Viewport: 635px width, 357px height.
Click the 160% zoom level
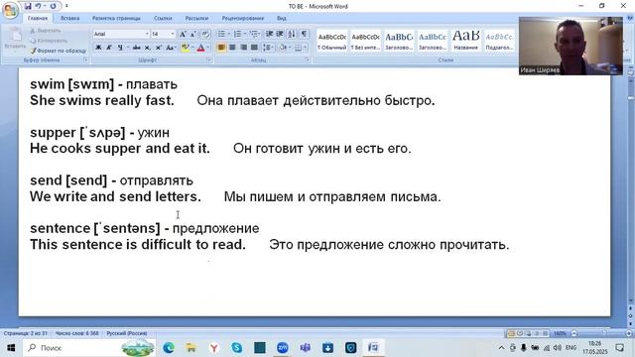(x=560, y=333)
